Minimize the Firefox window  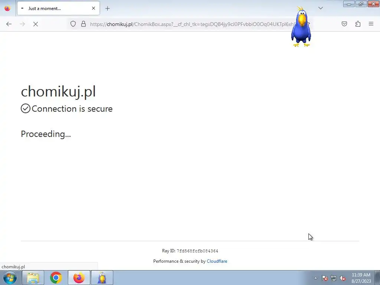coord(349,4)
